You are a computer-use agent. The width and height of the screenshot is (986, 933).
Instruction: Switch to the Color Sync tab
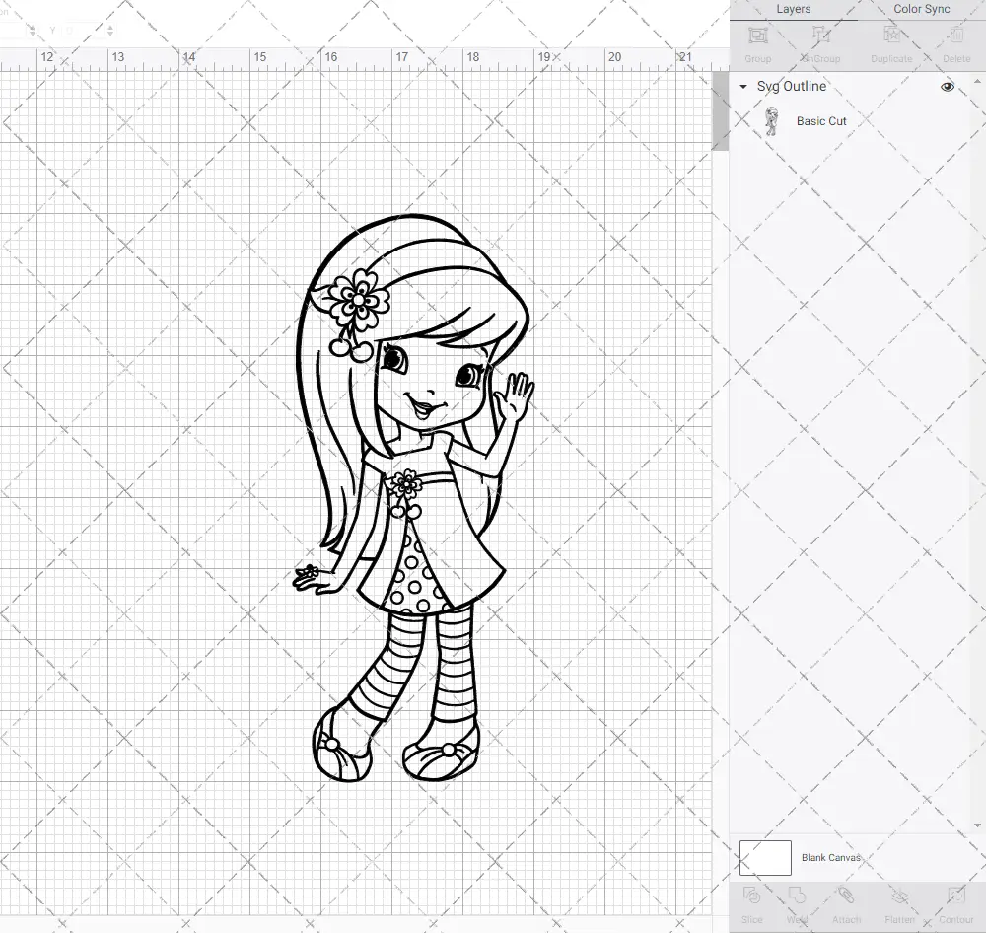[x=921, y=9]
